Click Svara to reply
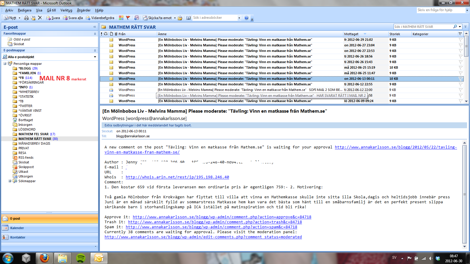The height and width of the screenshot is (264, 470). [x=53, y=18]
